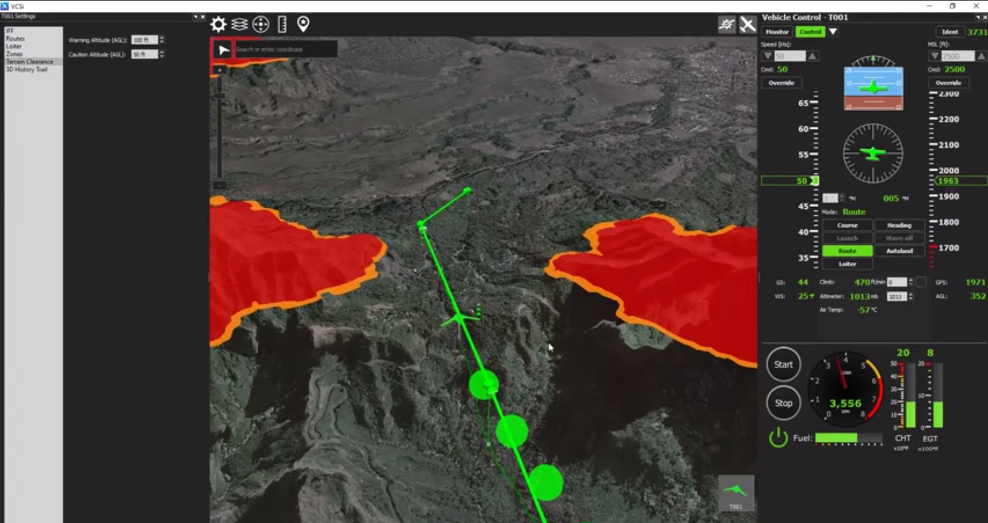
Task: Select Route flight mode button
Action: (x=848, y=251)
